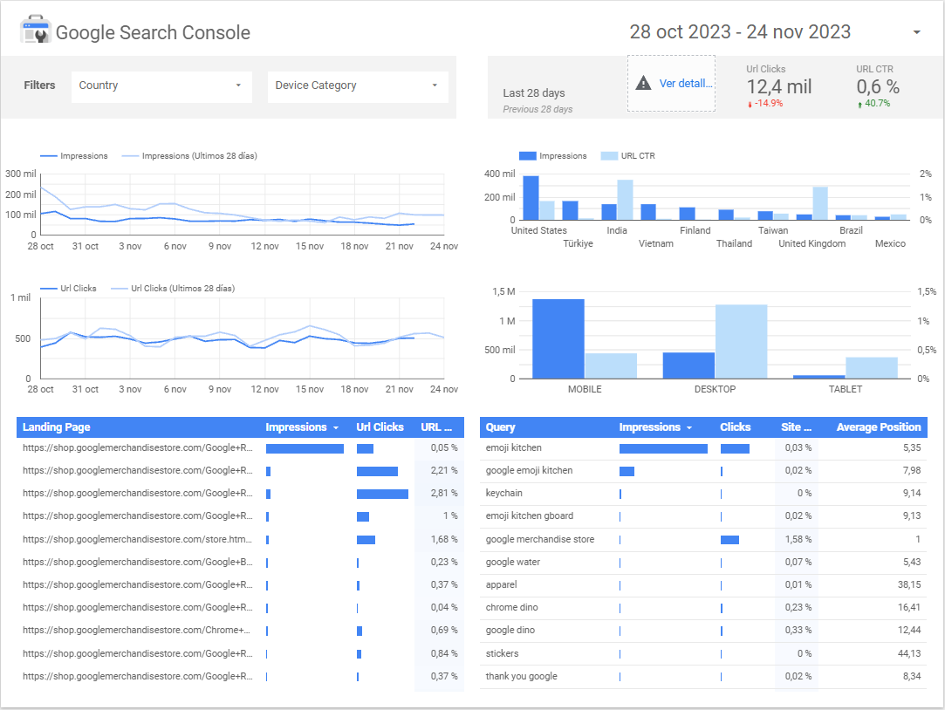Open the Ver detall... link
This screenshot has width=945, height=710.
pos(686,84)
